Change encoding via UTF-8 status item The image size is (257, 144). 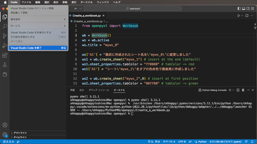coord(182,142)
